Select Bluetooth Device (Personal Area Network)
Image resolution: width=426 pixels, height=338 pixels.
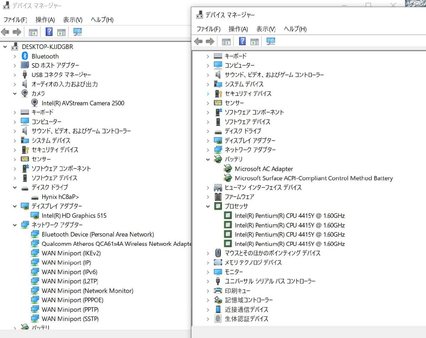tap(98, 234)
